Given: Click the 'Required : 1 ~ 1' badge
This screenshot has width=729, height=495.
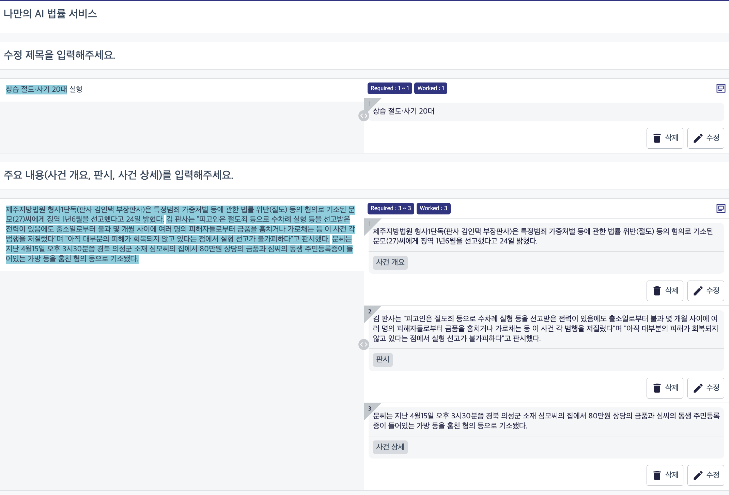Looking at the screenshot, I should [x=390, y=88].
